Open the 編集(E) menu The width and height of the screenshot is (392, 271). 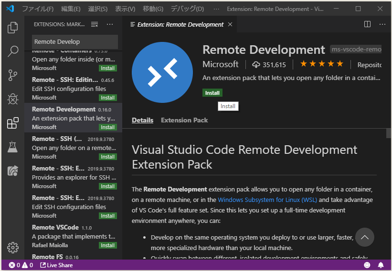click(x=71, y=9)
